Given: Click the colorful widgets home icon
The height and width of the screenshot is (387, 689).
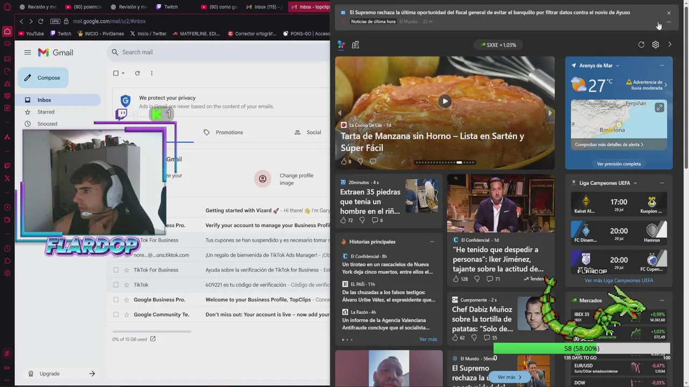Looking at the screenshot, I should click(x=341, y=45).
